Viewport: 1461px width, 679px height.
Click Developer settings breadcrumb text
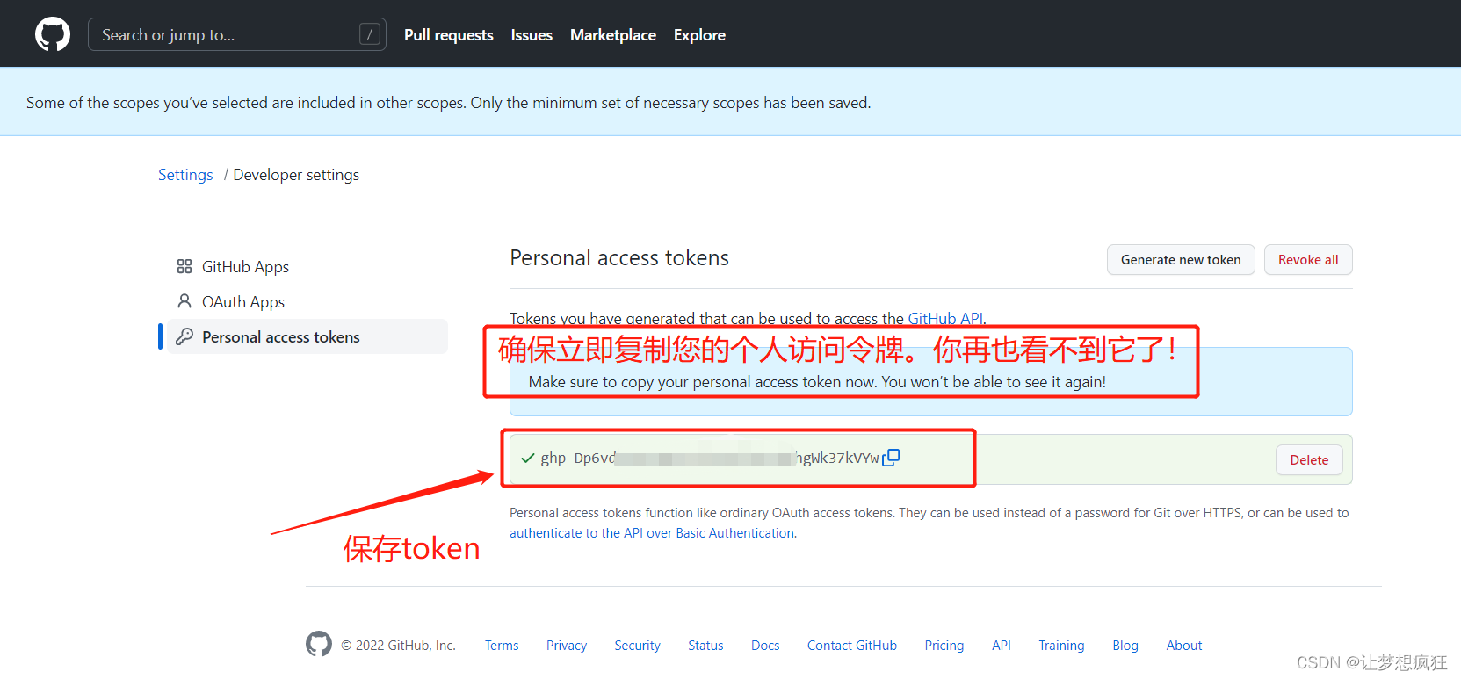[296, 175]
